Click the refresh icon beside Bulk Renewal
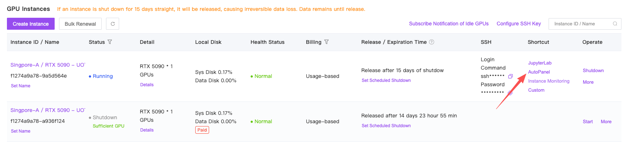Screen dimensions: 628x158 tap(113, 24)
